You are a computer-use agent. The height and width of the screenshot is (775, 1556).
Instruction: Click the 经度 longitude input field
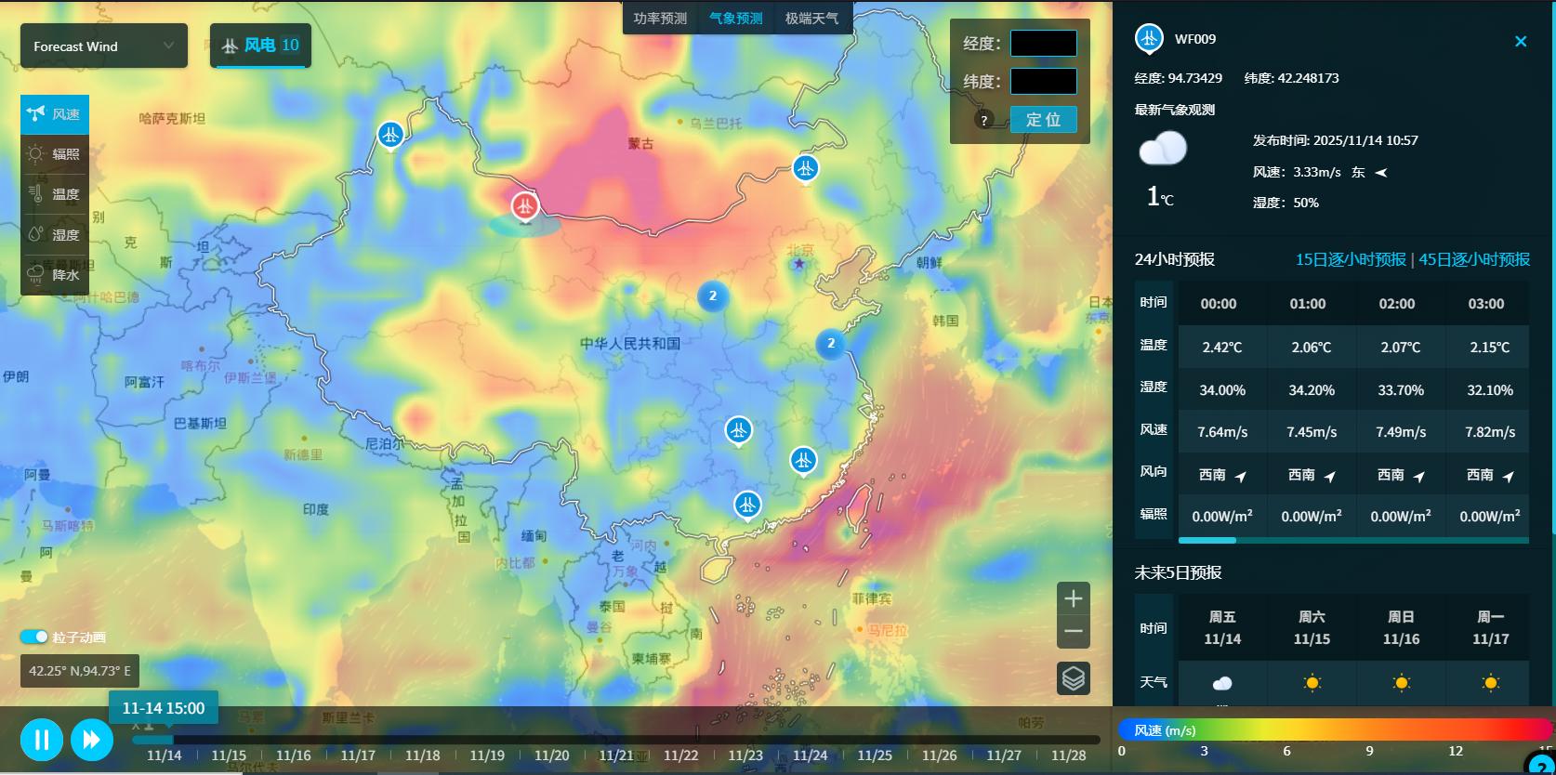[1043, 44]
